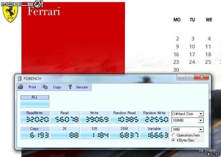Click date 17 in desktop calendar
221x157 pixels.
pyautogui.click(x=192, y=55)
